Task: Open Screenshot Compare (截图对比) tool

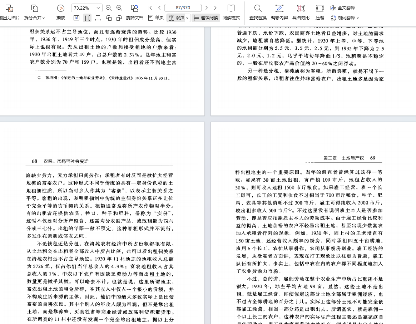Action: (x=301, y=8)
